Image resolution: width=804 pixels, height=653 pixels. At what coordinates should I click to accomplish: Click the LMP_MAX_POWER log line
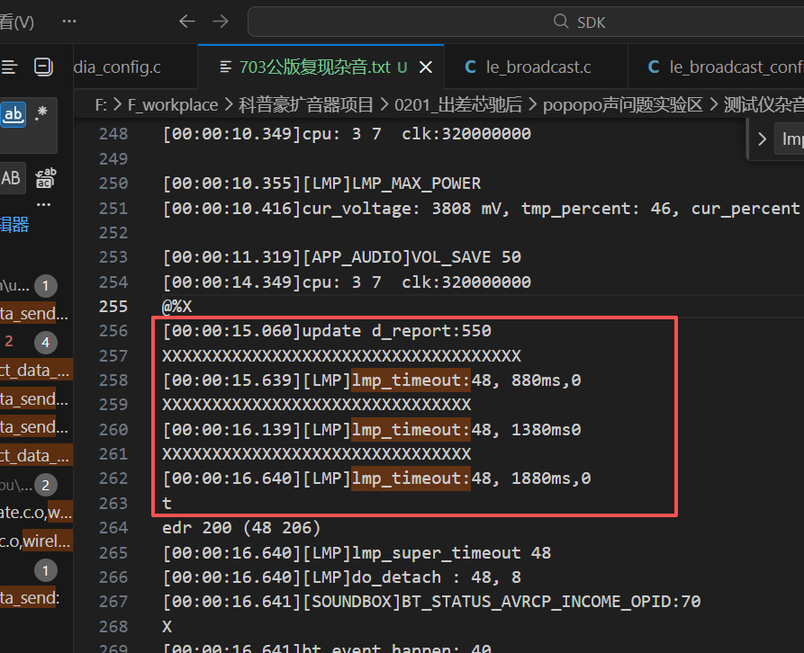click(322, 183)
